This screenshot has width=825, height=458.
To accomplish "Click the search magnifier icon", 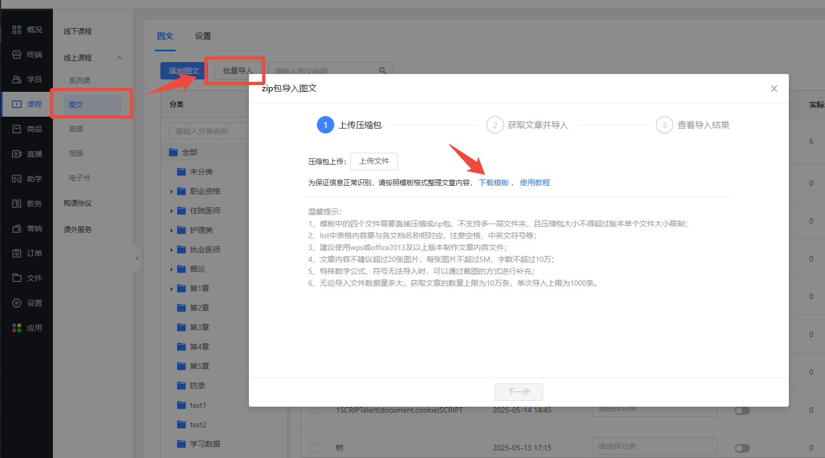I will pyautogui.click(x=382, y=71).
